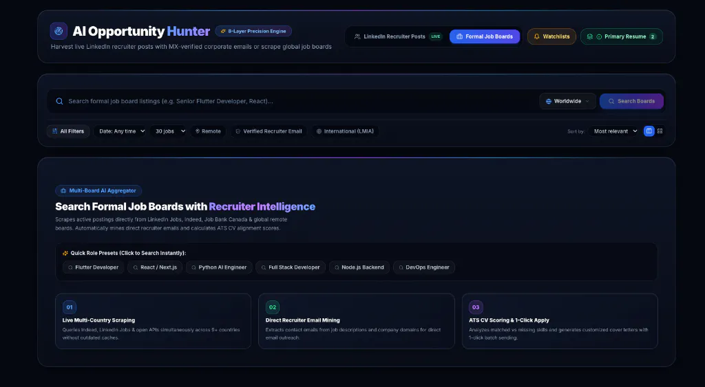Click the pin icon in Remote filter
705x387 pixels.
pos(198,131)
